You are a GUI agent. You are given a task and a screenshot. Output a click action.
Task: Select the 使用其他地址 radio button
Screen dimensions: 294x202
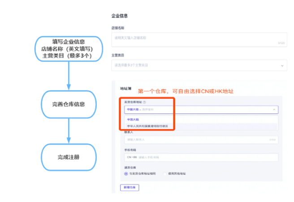(x=165, y=173)
